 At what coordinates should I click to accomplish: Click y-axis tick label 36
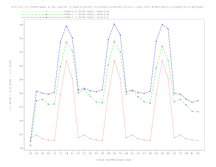click(21, 25)
